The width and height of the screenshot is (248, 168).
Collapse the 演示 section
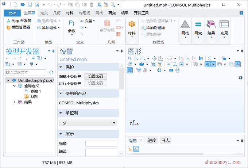click(x=61, y=134)
